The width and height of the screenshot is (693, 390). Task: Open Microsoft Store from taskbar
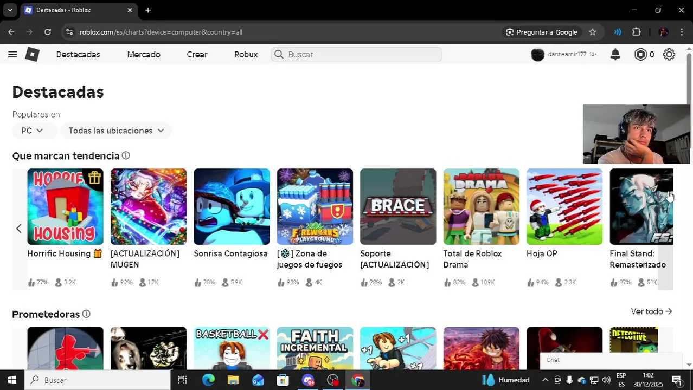click(283, 380)
